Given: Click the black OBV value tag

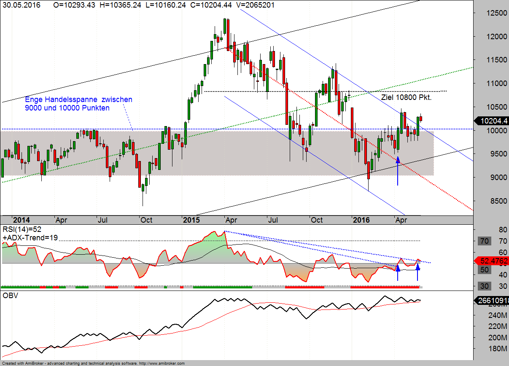Looking at the screenshot, I should (x=492, y=301).
